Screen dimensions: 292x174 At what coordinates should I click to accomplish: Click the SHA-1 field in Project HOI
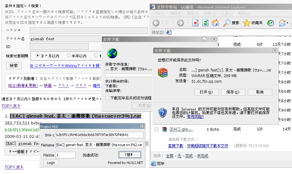pos(99,135)
